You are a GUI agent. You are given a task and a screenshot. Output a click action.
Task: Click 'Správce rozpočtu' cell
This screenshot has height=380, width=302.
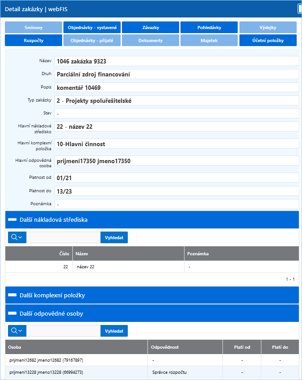[185, 372]
